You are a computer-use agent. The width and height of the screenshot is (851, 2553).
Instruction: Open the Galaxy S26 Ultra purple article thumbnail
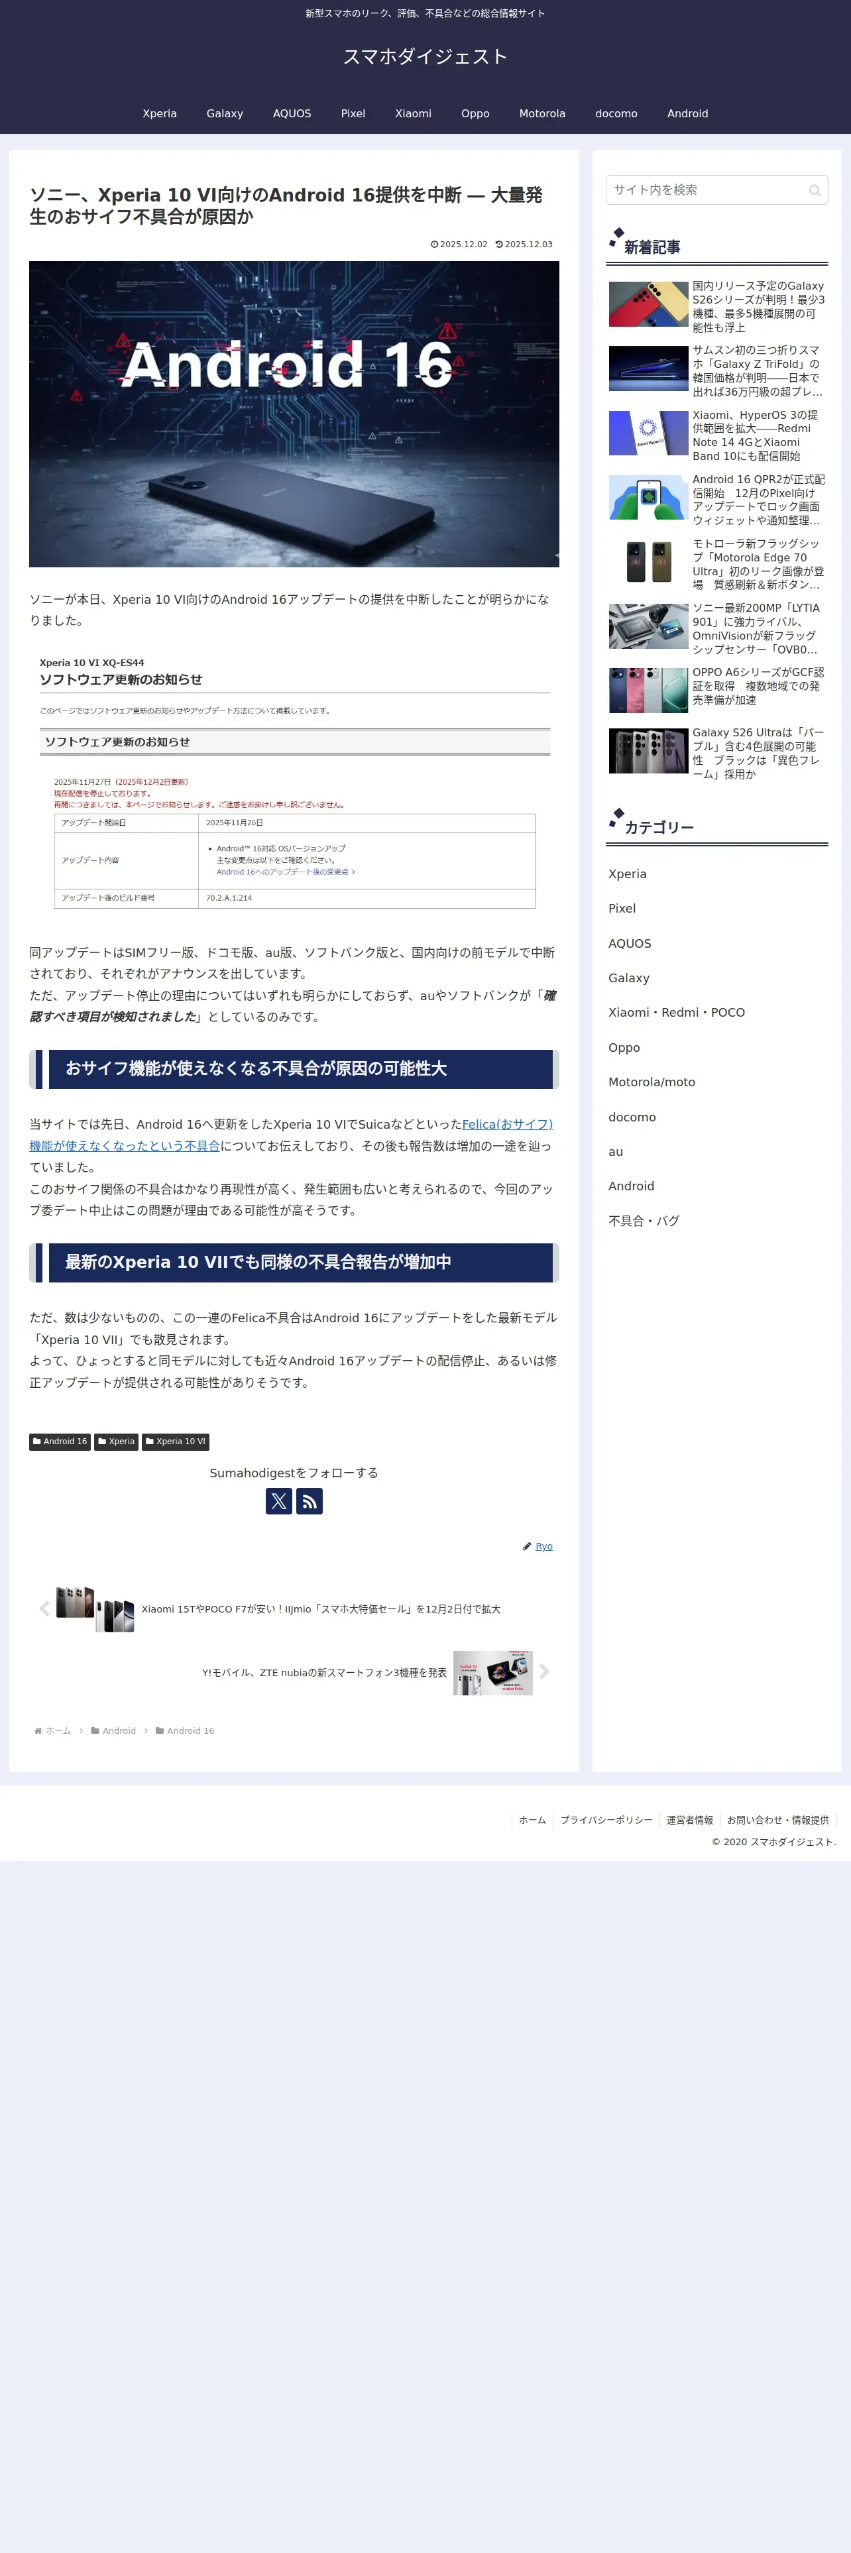[648, 751]
